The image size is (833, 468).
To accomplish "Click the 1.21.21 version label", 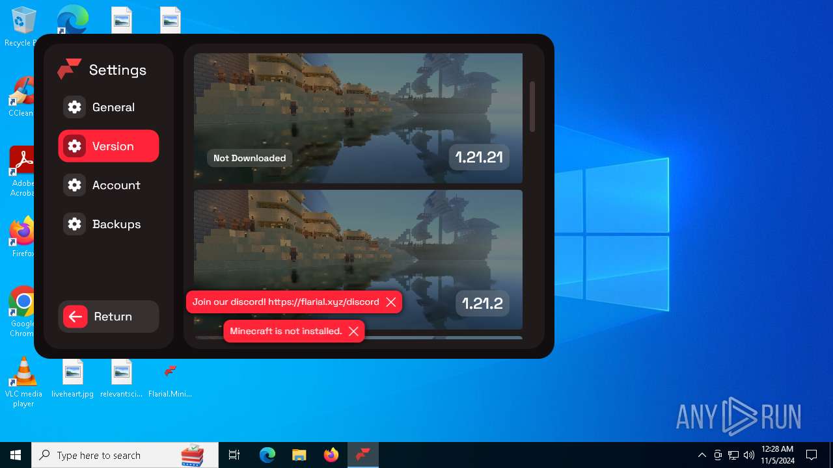I will pos(479,157).
